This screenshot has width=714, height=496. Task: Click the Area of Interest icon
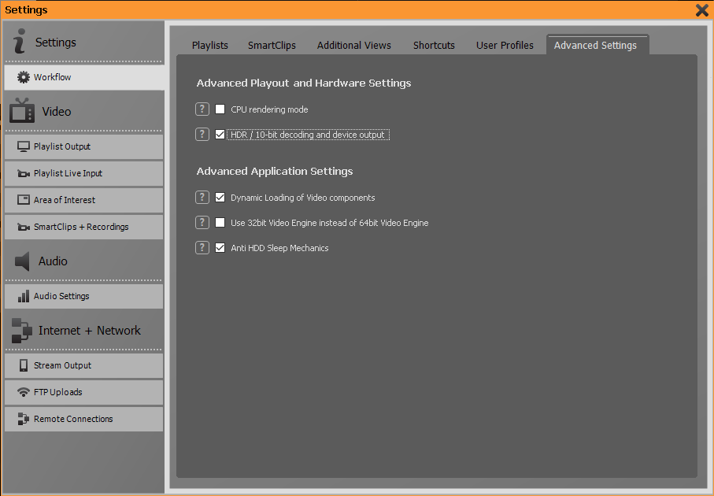(24, 199)
